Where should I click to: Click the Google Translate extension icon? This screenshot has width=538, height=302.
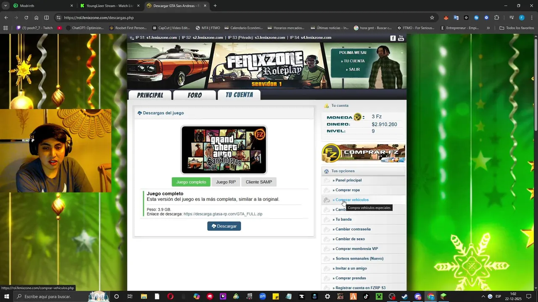point(456,18)
